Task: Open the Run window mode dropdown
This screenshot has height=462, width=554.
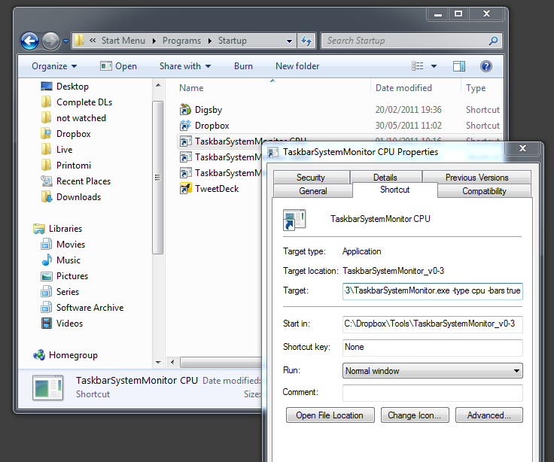Action: pos(432,371)
